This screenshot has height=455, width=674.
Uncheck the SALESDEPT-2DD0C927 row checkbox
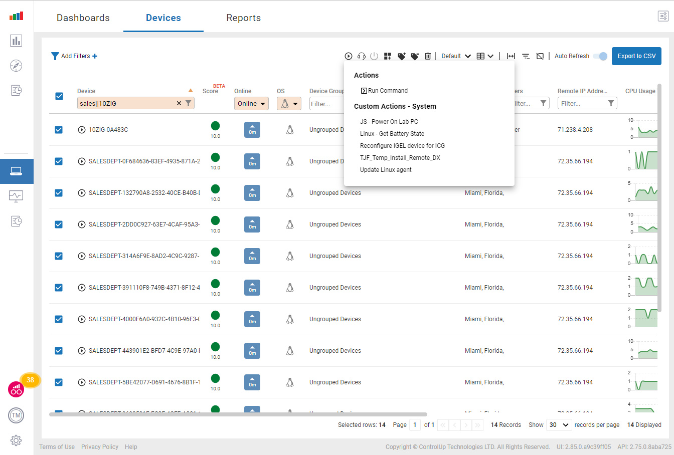pyautogui.click(x=59, y=224)
